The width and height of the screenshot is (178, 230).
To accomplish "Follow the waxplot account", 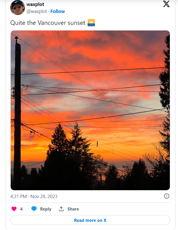I will [x=58, y=11].
